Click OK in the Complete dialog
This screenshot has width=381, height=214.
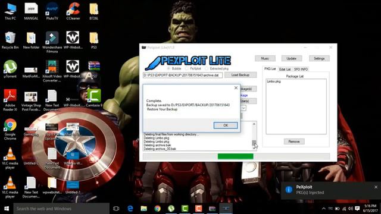point(226,125)
